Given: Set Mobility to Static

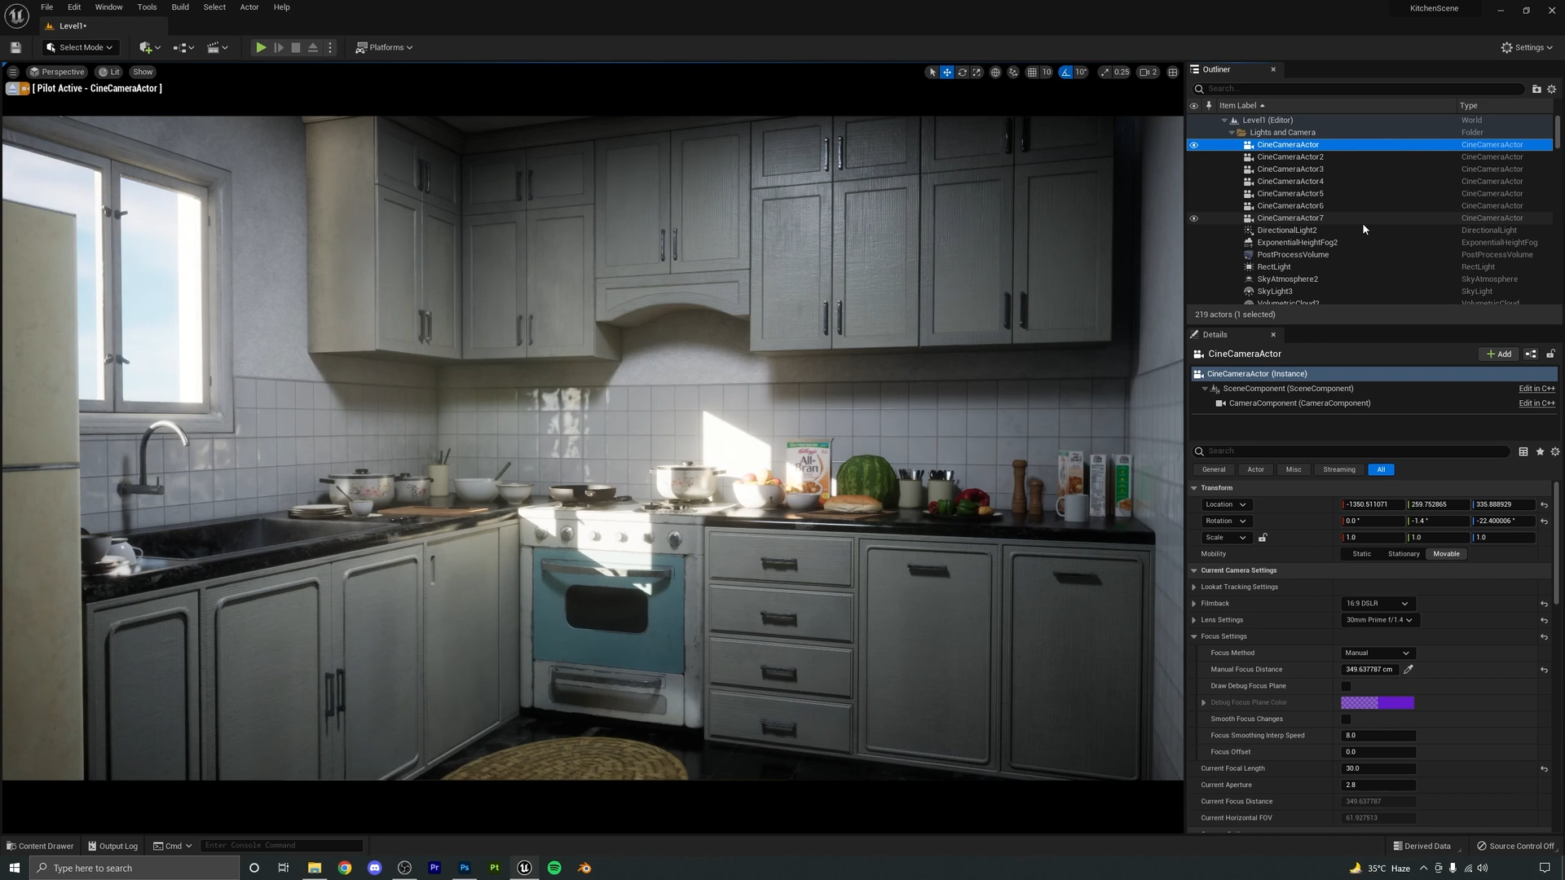Looking at the screenshot, I should point(1362,554).
